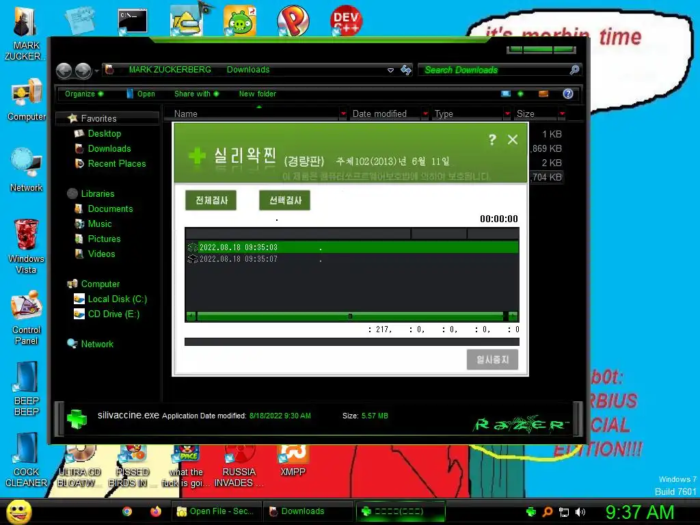Viewport: 700px width, 525px height.
Task: Click the Downloads breadcrumb in address bar
Action: click(x=247, y=70)
